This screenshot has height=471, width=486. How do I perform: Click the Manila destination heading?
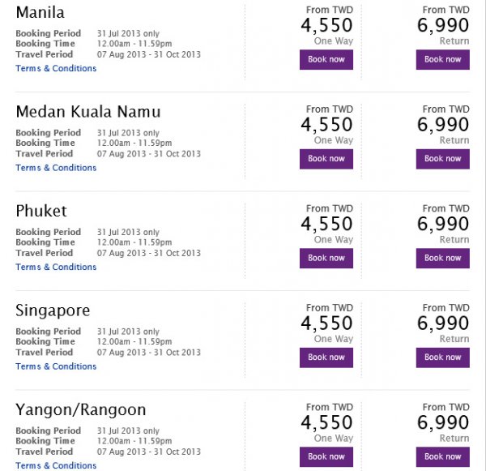40,13
